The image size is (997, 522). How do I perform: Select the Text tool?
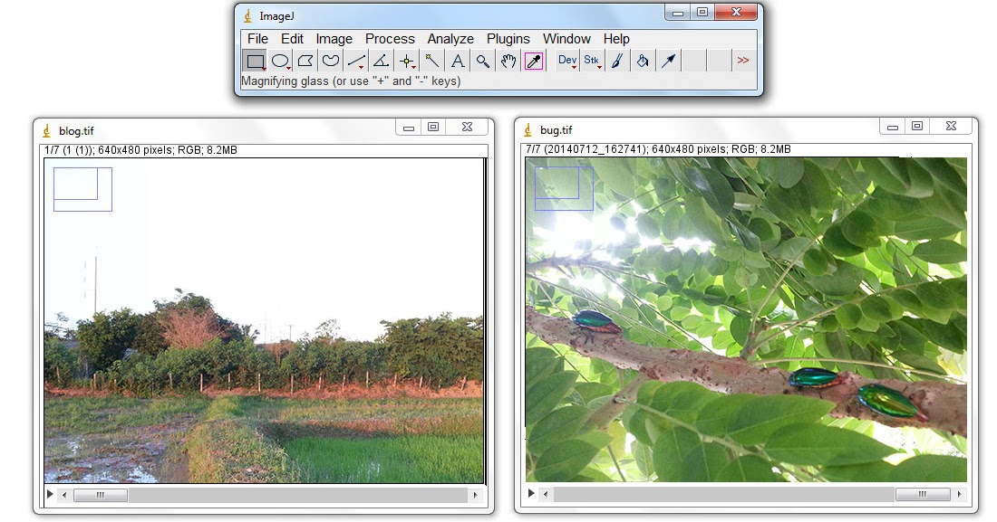coord(458,61)
